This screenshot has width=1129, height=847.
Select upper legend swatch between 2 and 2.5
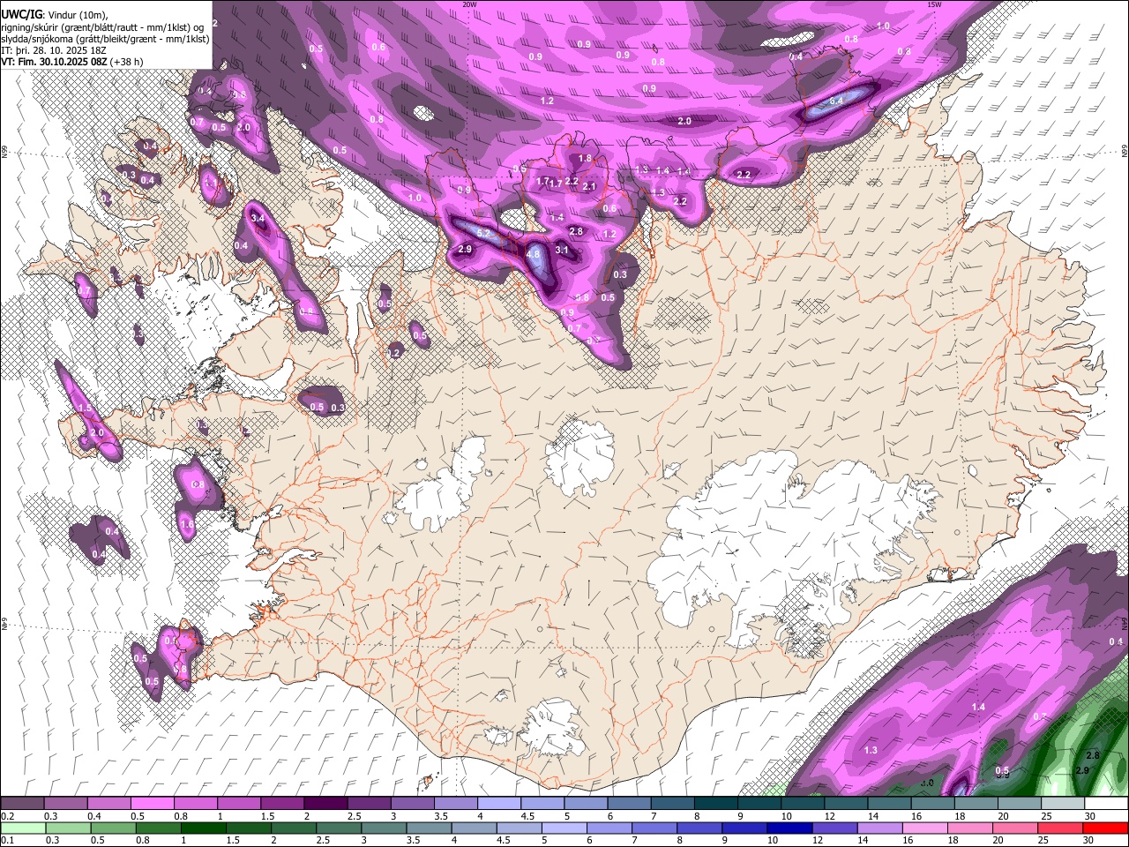click(325, 804)
